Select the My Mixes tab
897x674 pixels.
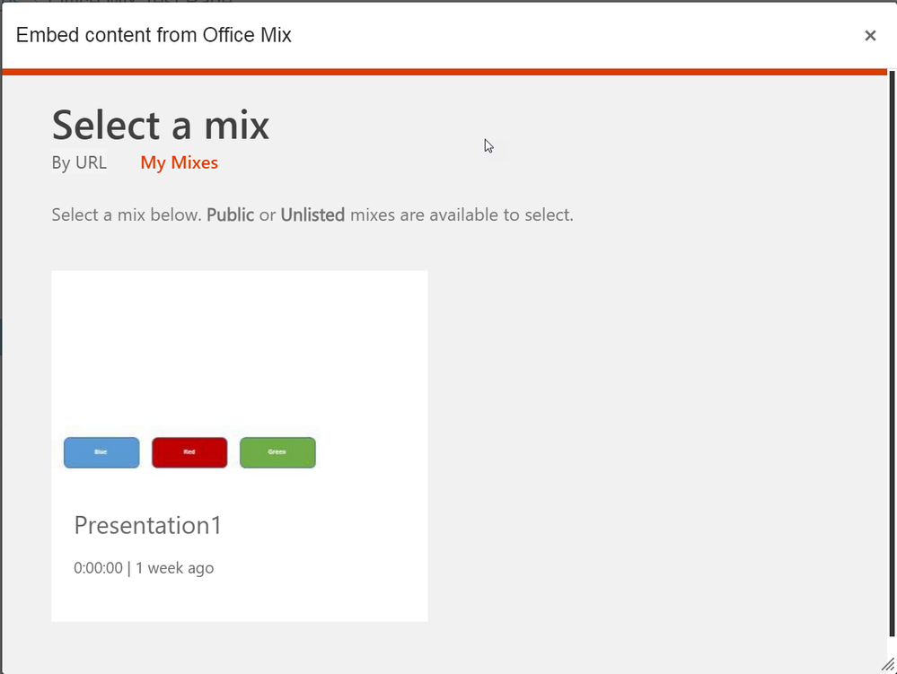click(x=179, y=162)
